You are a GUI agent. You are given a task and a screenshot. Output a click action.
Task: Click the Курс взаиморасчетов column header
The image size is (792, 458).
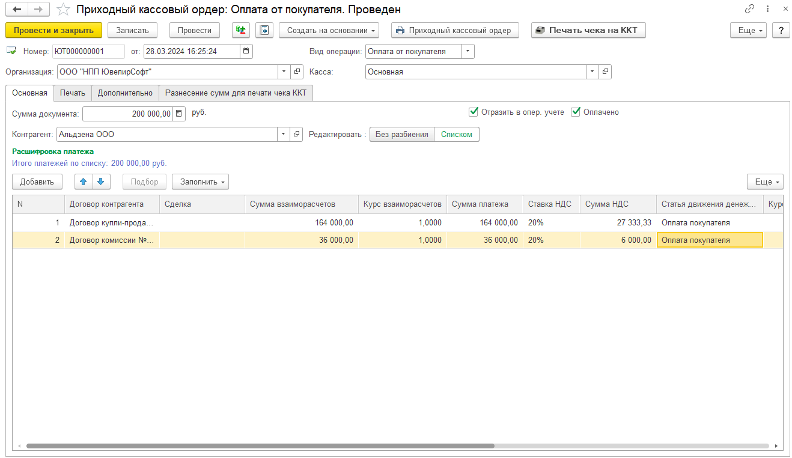tap(403, 204)
